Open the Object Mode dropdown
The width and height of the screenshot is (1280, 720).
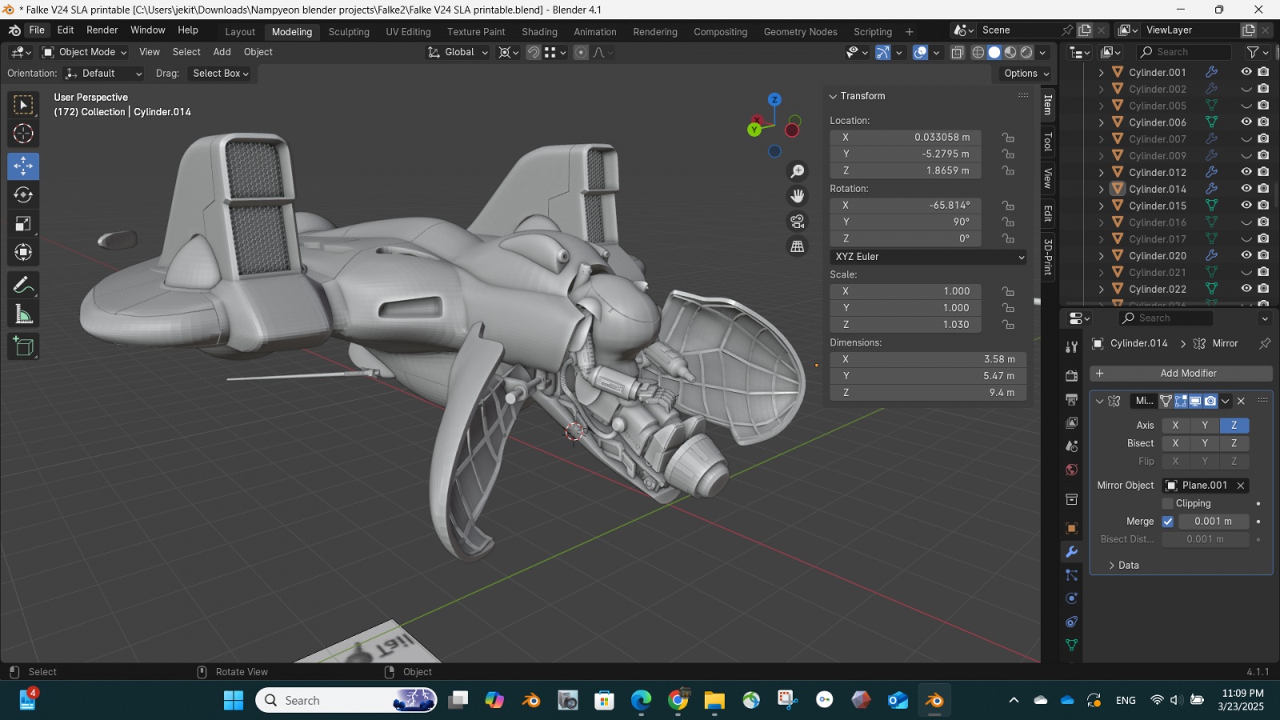coord(85,52)
